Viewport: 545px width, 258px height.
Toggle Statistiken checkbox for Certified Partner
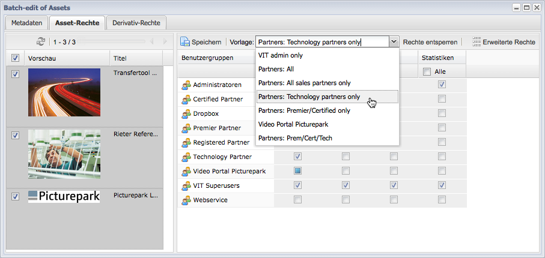[x=442, y=99]
